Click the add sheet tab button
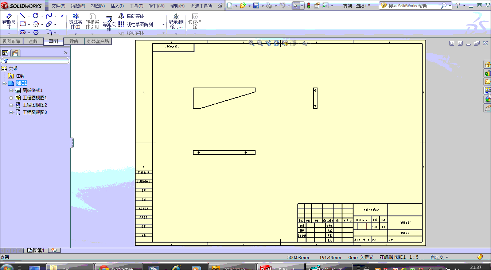Image resolution: width=491 pixels, height=270 pixels. point(54,250)
